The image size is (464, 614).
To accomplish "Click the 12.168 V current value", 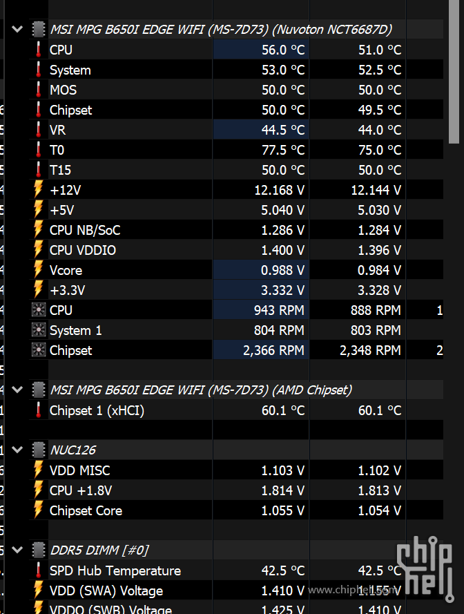I will click(x=280, y=191).
